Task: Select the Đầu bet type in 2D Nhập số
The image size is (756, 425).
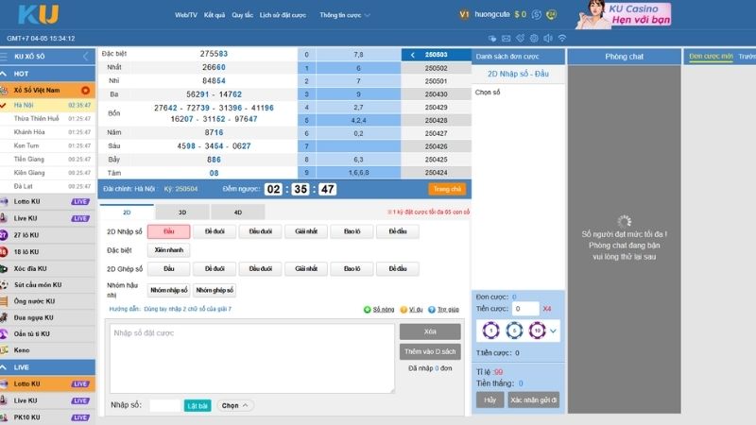Action: (x=168, y=231)
